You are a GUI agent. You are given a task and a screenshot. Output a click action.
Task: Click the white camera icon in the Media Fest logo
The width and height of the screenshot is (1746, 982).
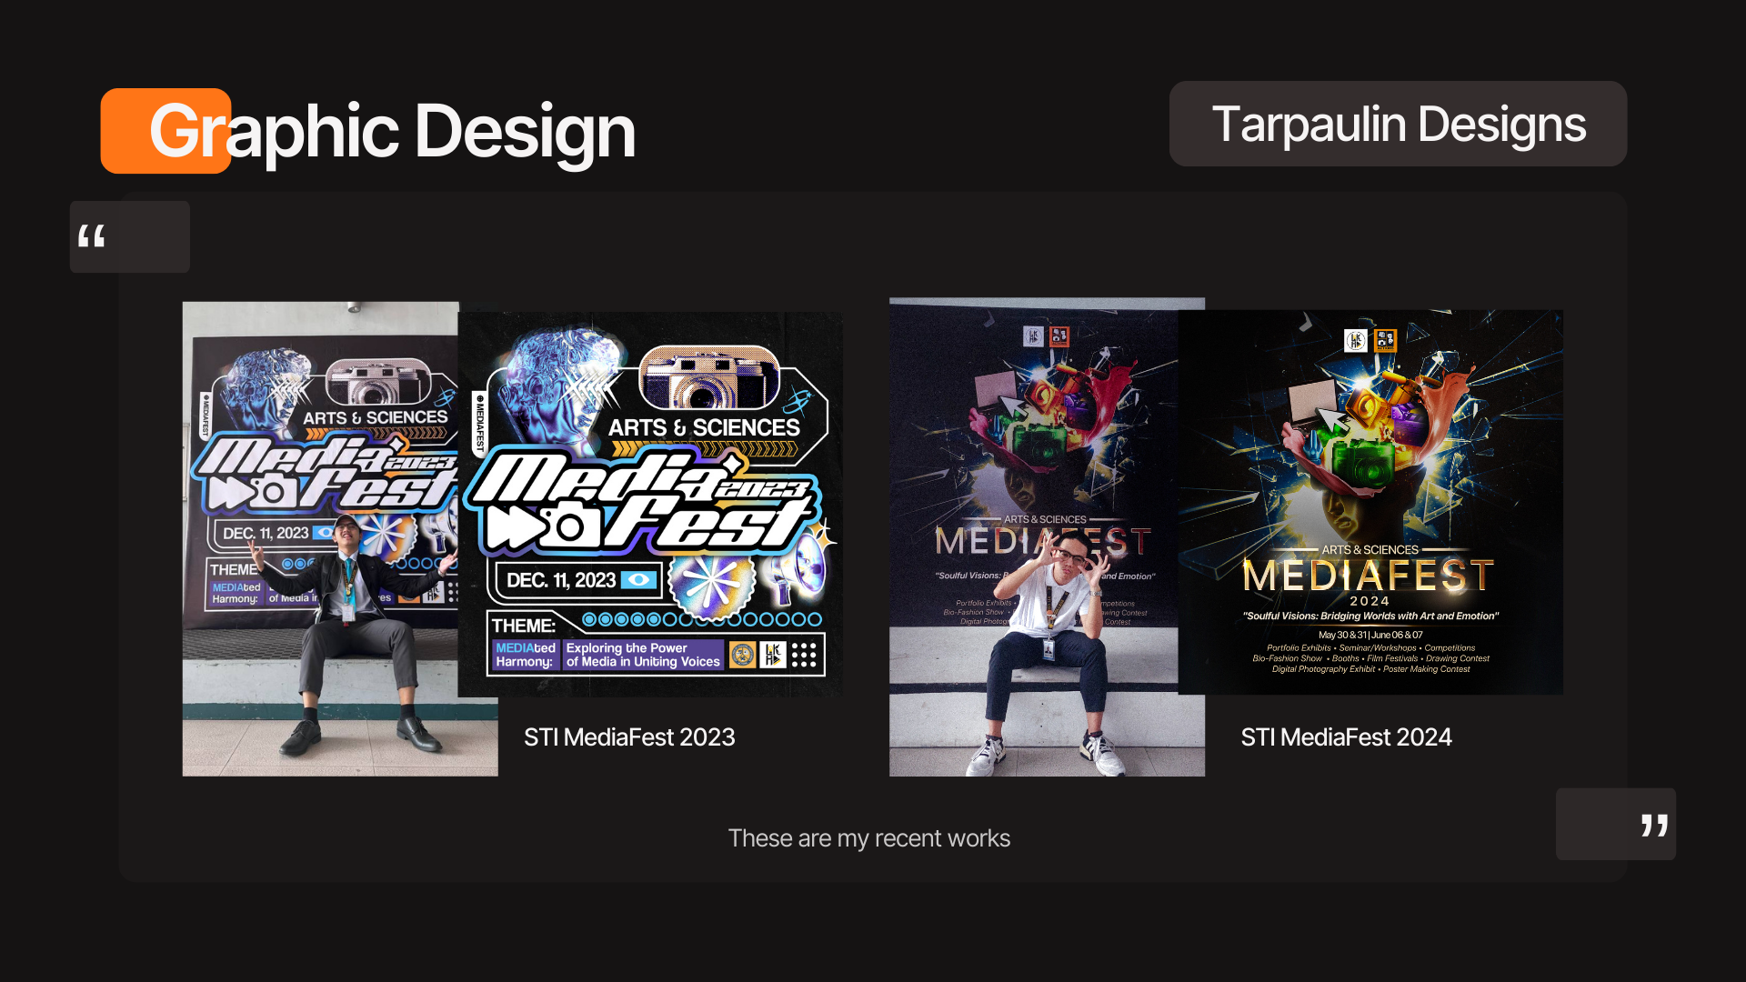click(571, 526)
